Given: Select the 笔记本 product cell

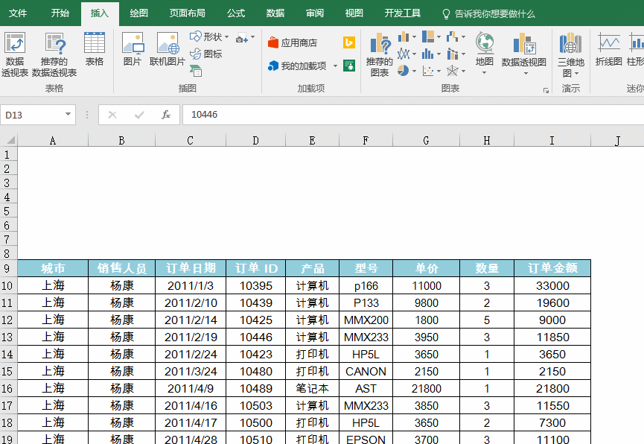Looking at the screenshot, I should coord(312,389).
